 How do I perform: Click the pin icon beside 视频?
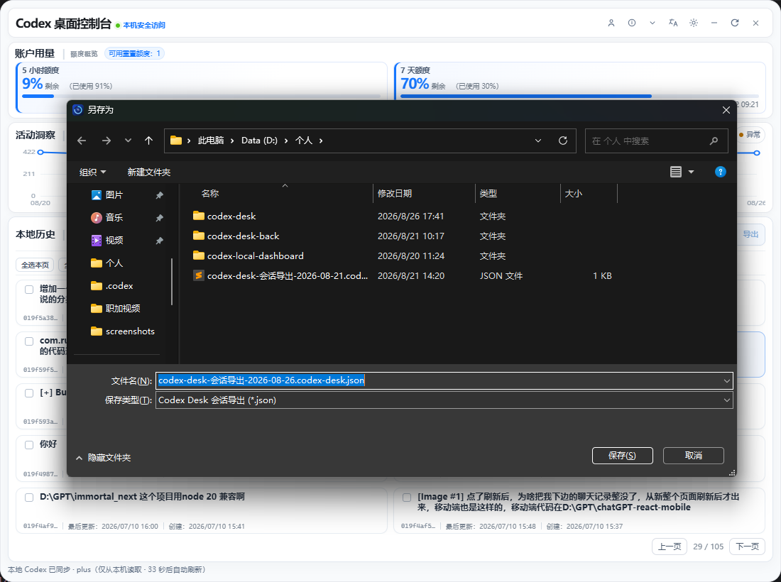click(159, 241)
